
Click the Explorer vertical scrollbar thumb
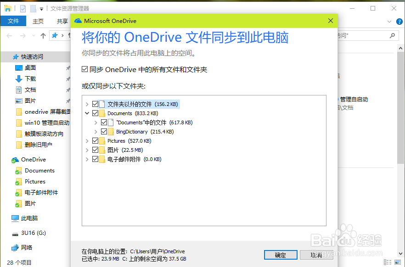[400, 107]
